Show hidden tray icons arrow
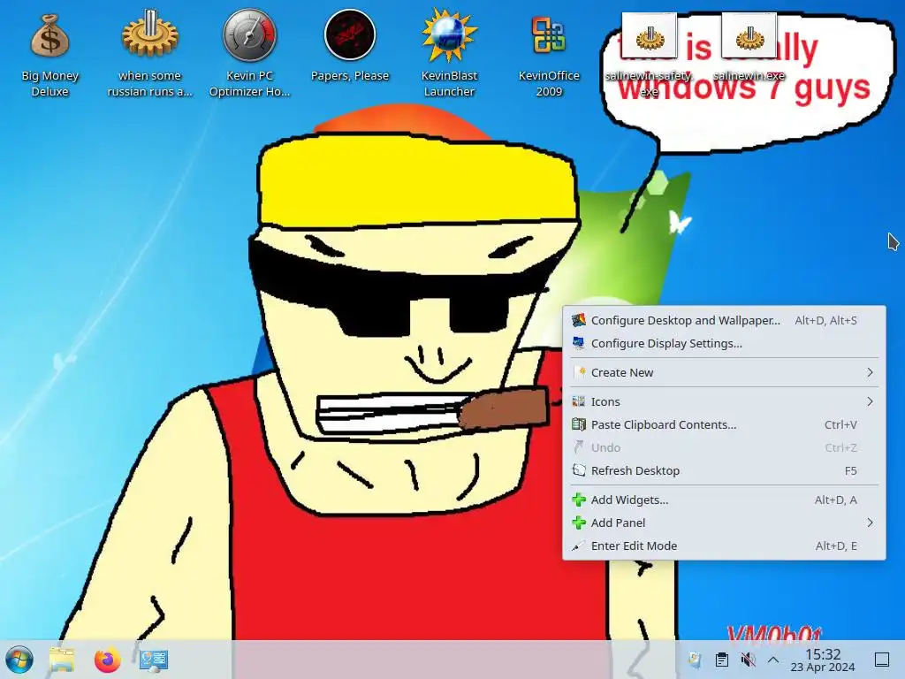Viewport: 905px width, 679px height. (x=773, y=660)
